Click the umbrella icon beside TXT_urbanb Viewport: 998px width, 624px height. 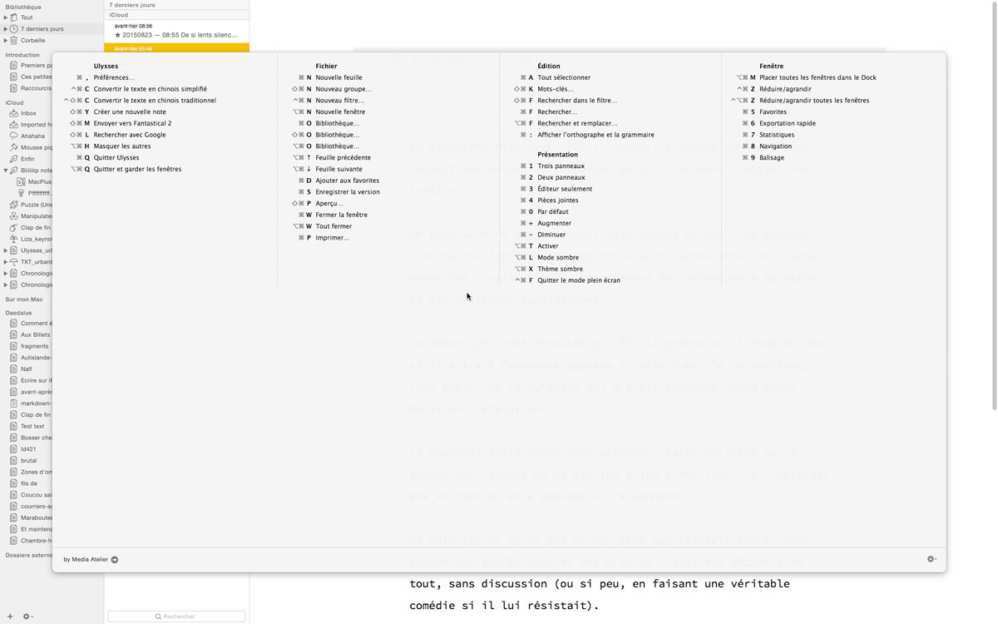coord(14,262)
